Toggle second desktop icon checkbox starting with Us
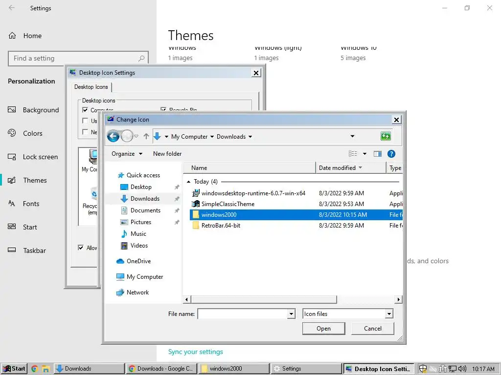 click(85, 121)
